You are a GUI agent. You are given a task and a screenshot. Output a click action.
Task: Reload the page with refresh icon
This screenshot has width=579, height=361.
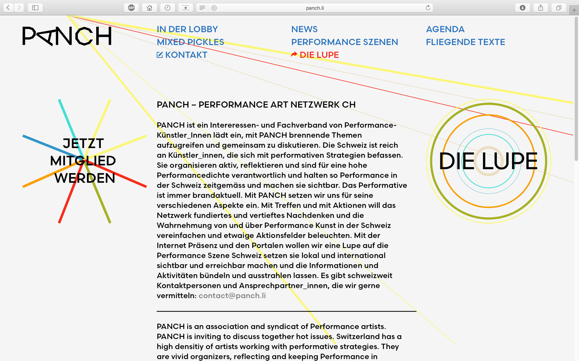428,8
